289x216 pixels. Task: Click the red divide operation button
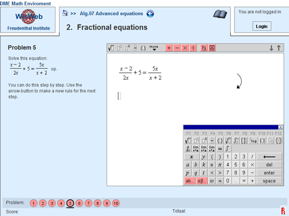tap(193, 48)
